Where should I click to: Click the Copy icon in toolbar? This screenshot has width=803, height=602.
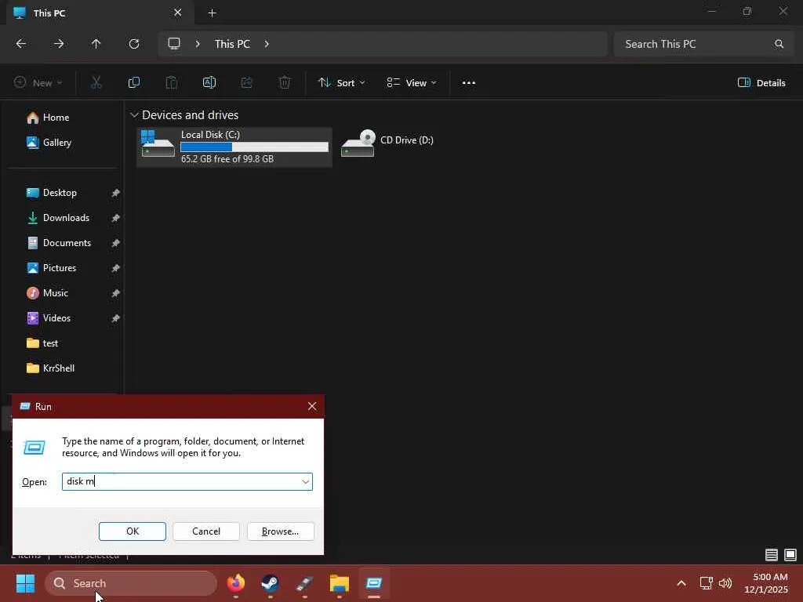point(133,82)
